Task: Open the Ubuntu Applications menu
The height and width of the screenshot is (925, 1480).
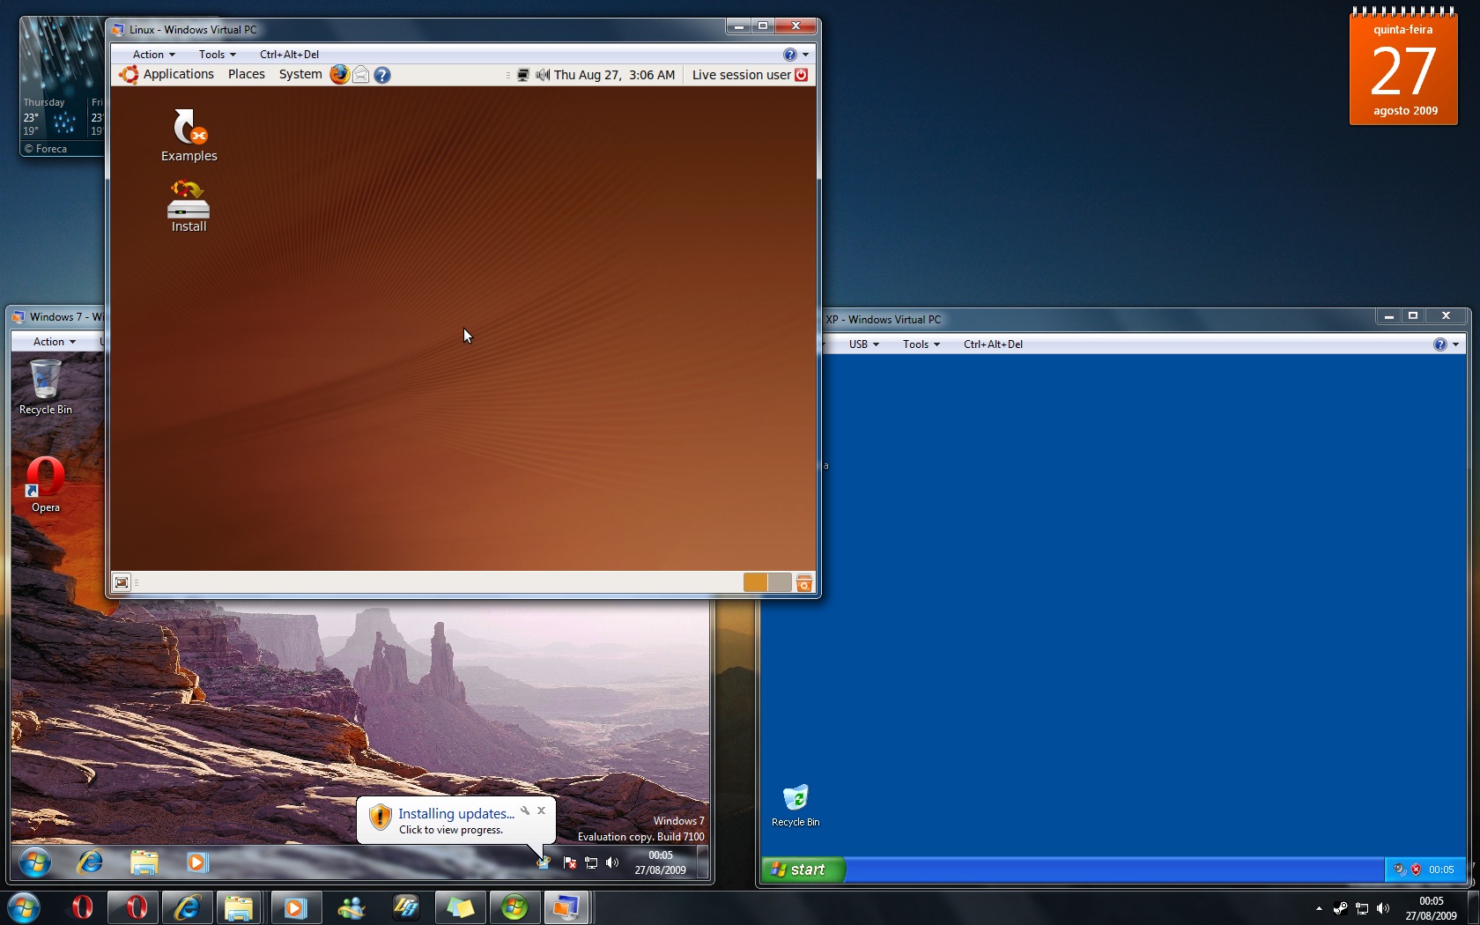Action: tap(178, 75)
